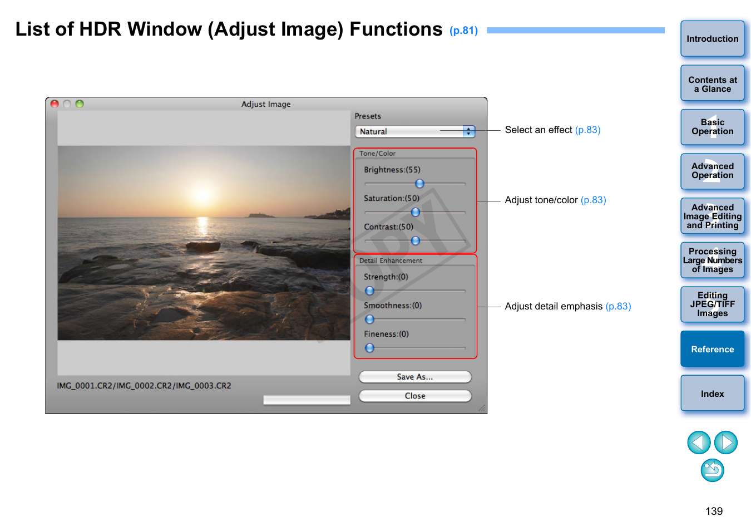Image resolution: width=751 pixels, height=531 pixels.
Task: Click the Fineness:(0) label
Action: [387, 334]
